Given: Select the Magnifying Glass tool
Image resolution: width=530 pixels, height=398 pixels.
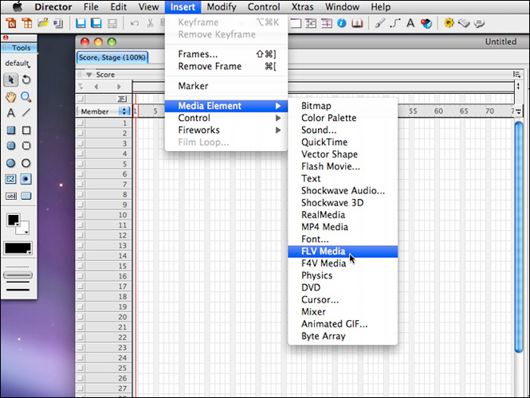Looking at the screenshot, I should 26,97.
